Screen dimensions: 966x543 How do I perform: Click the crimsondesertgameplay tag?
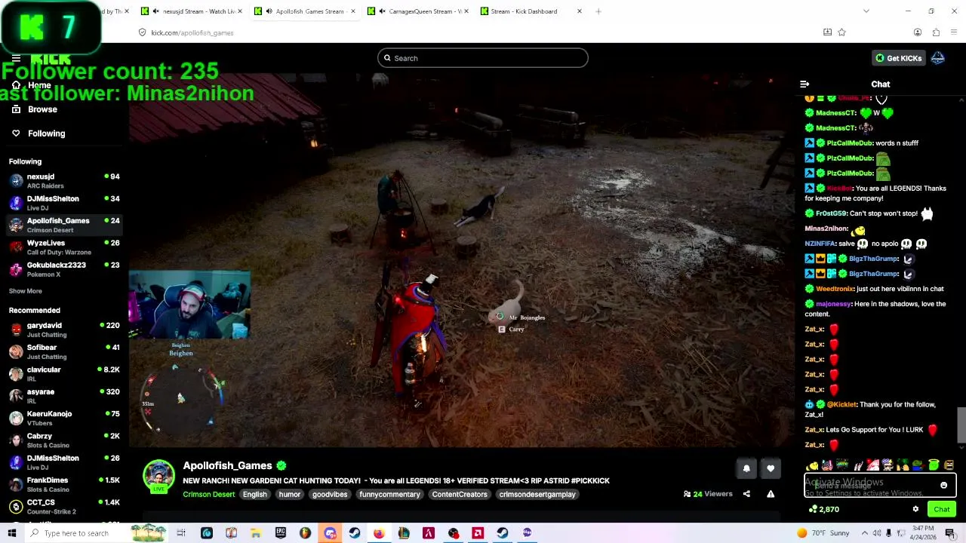pyautogui.click(x=537, y=495)
